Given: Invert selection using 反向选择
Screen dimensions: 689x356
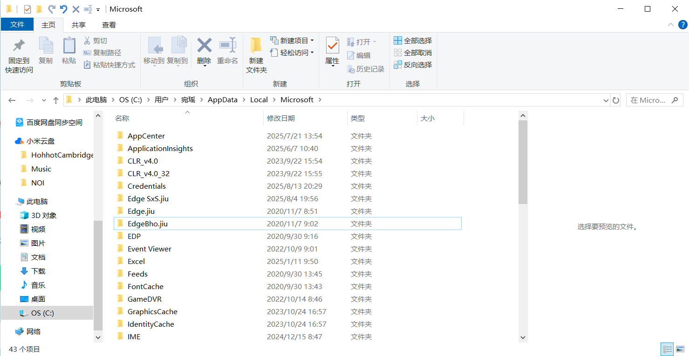Looking at the screenshot, I should (413, 65).
